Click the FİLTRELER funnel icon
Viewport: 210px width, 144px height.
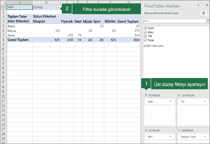(146, 95)
